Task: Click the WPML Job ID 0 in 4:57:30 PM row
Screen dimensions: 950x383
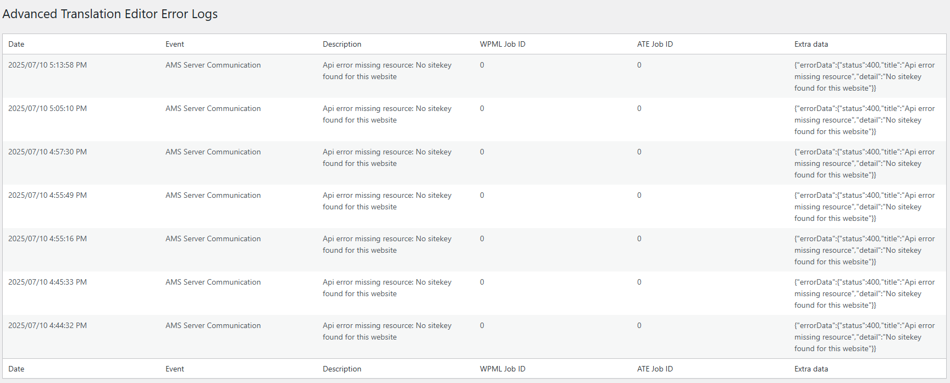Action: point(482,152)
